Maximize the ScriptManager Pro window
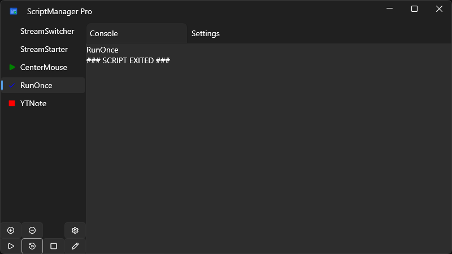This screenshot has width=452, height=254. tap(414, 9)
